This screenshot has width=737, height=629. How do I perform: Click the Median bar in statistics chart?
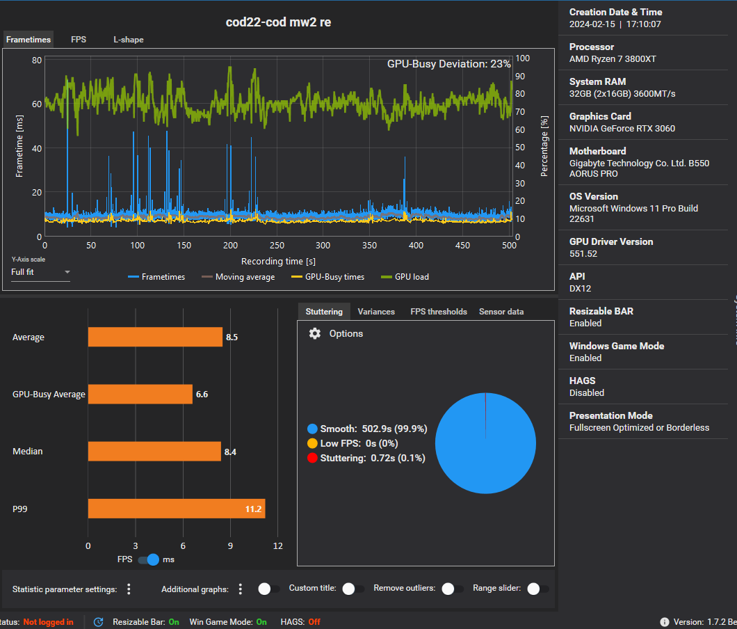154,451
